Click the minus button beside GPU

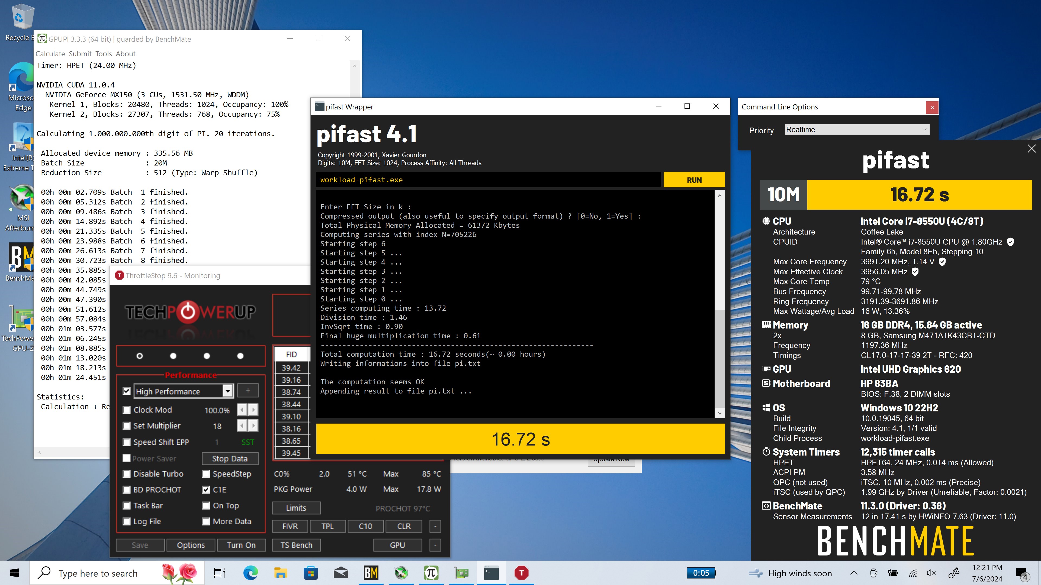pos(435,545)
